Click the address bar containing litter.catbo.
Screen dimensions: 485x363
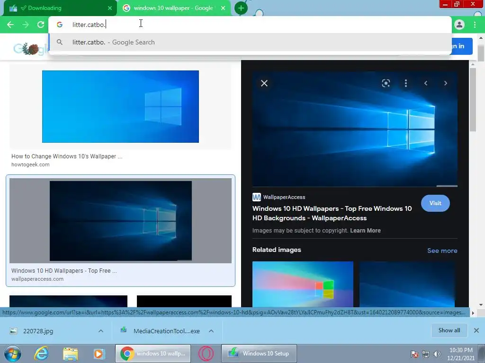[250, 25]
